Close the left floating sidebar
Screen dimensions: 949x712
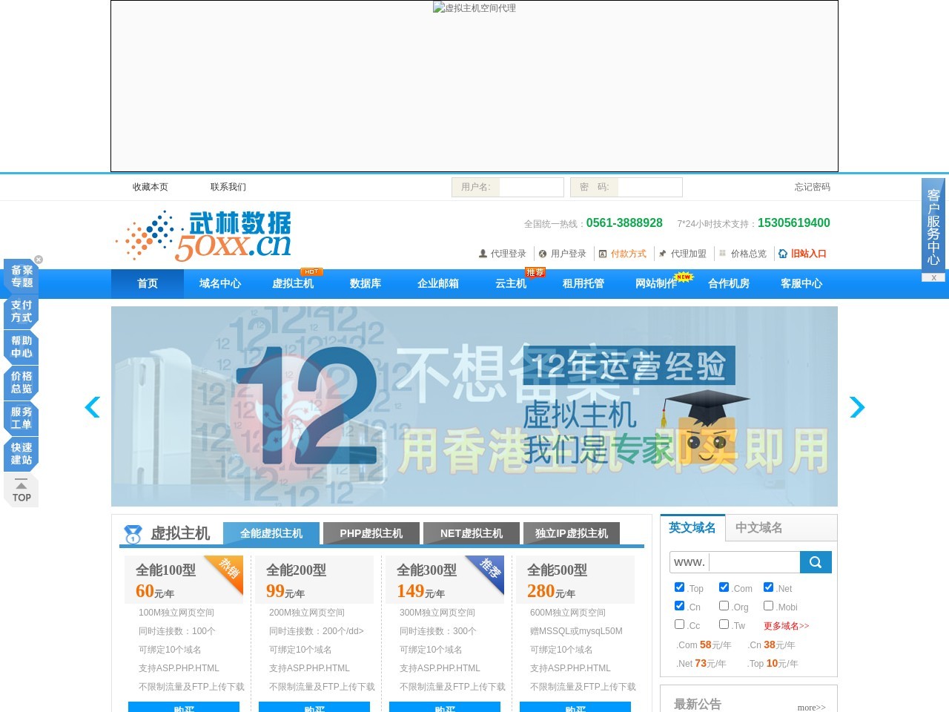[39, 260]
